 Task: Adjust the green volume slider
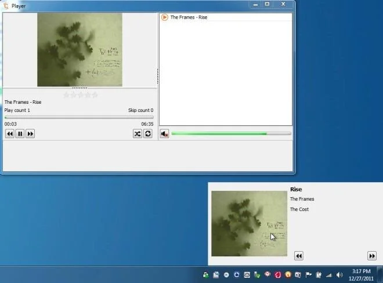[x=231, y=133]
